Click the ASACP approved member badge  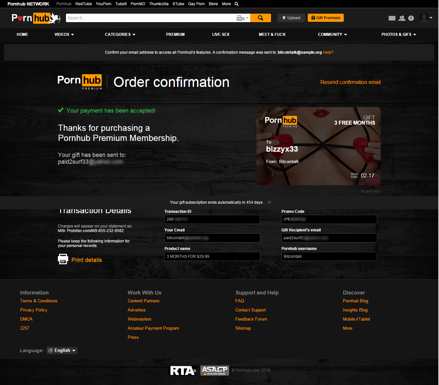[215, 370]
